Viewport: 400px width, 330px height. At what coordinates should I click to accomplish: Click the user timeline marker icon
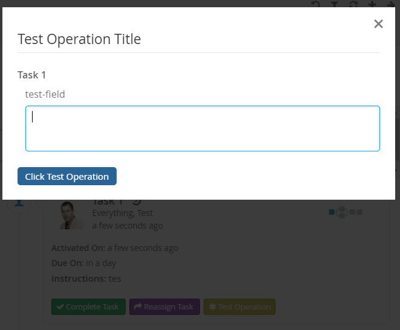tap(20, 203)
